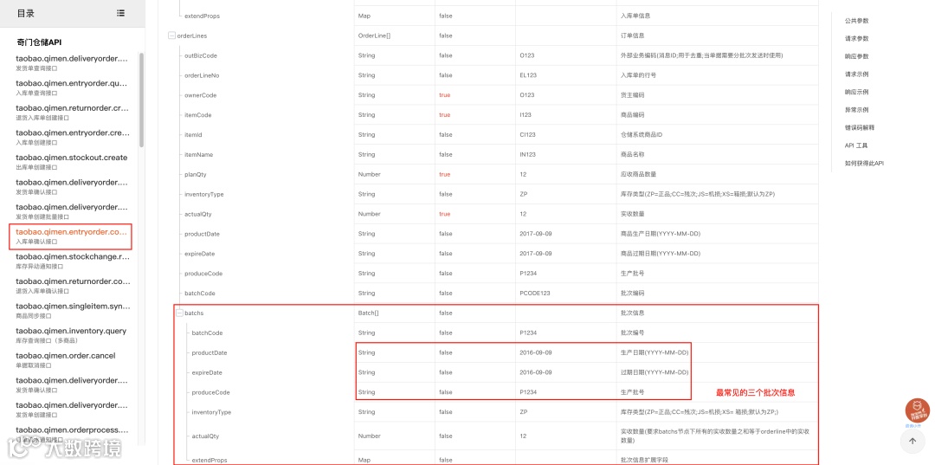Collapse the batchs node
Image resolution: width=935 pixels, height=465 pixels.
pos(179,313)
